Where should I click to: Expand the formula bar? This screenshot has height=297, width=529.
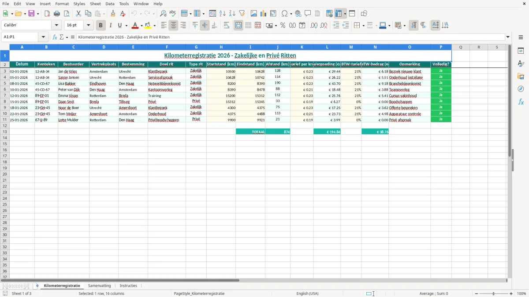click(508, 37)
